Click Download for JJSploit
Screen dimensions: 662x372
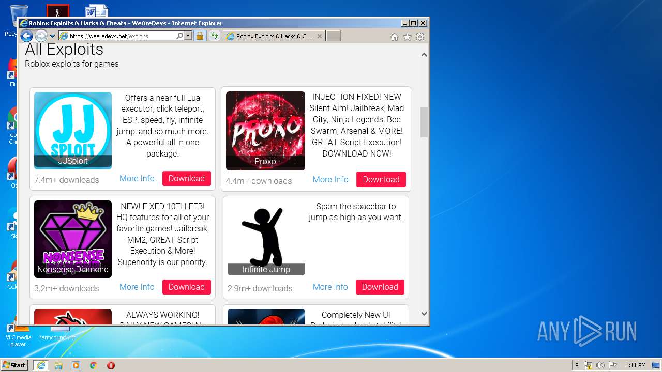187,178
